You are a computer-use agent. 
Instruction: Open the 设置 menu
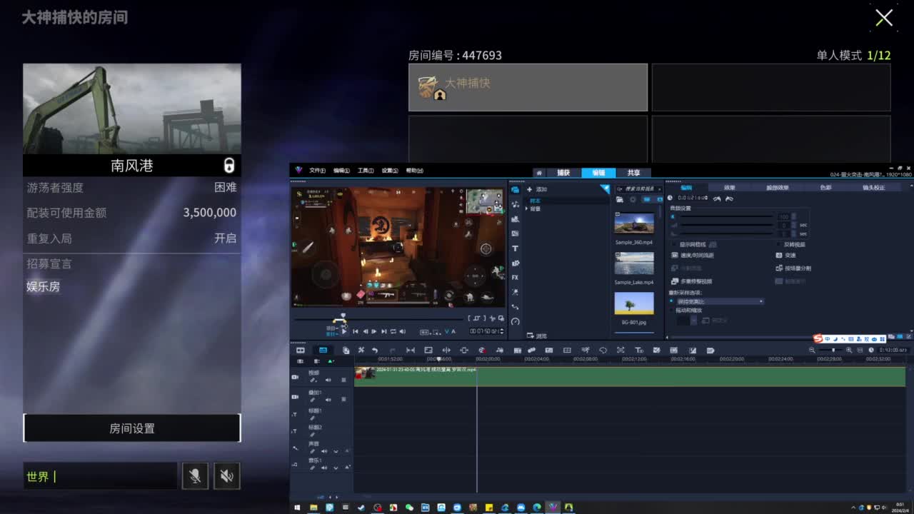point(390,171)
